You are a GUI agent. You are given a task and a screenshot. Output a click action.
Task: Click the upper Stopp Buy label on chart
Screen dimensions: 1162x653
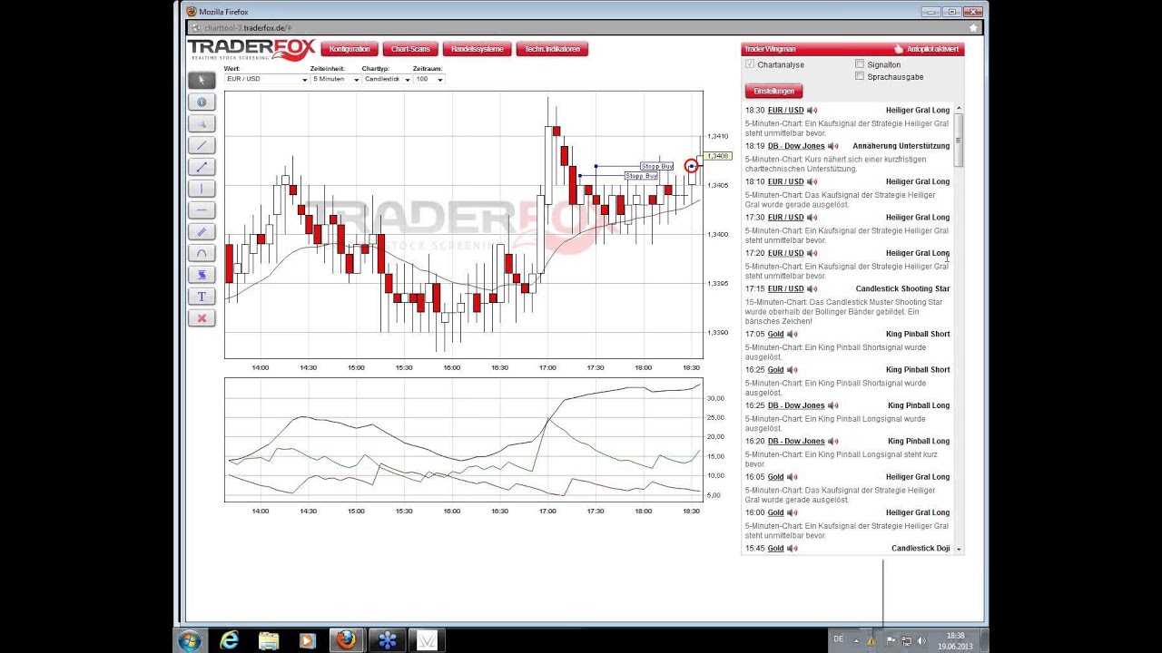(x=656, y=166)
